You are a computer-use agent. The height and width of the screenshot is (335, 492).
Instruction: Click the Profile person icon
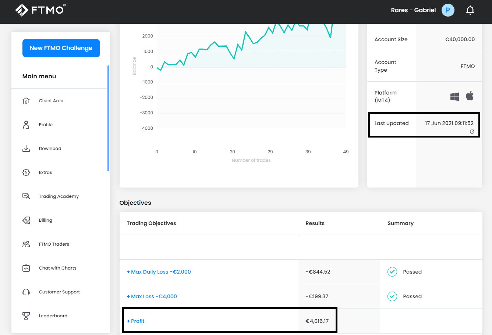click(x=26, y=125)
